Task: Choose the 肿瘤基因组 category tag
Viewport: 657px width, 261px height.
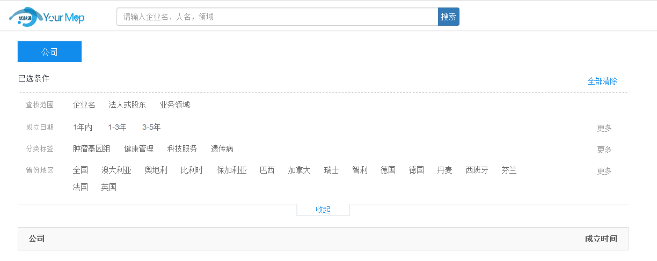Action: (91, 149)
